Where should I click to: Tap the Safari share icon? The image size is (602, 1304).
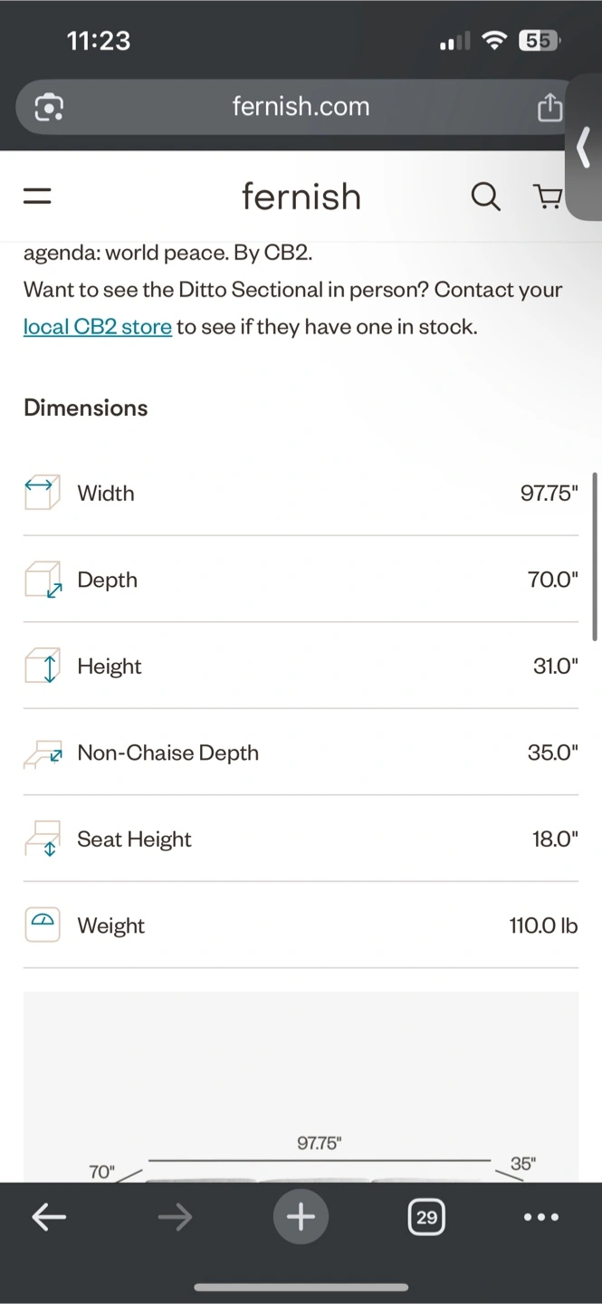tap(549, 109)
